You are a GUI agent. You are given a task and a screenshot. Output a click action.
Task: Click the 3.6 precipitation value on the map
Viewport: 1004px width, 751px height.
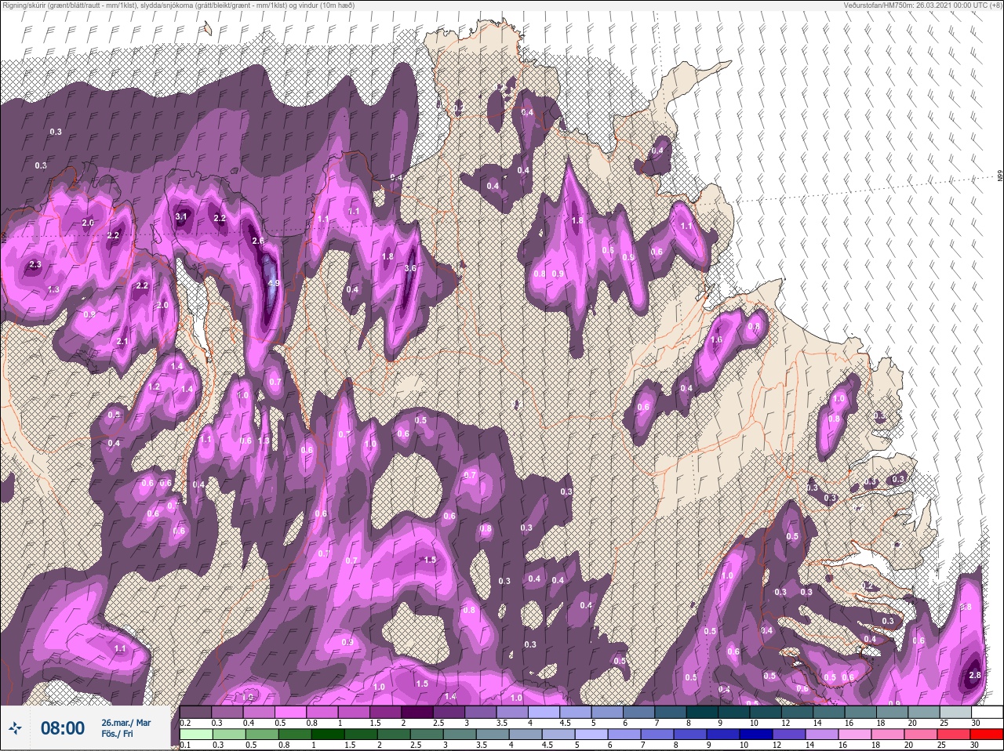[409, 268]
